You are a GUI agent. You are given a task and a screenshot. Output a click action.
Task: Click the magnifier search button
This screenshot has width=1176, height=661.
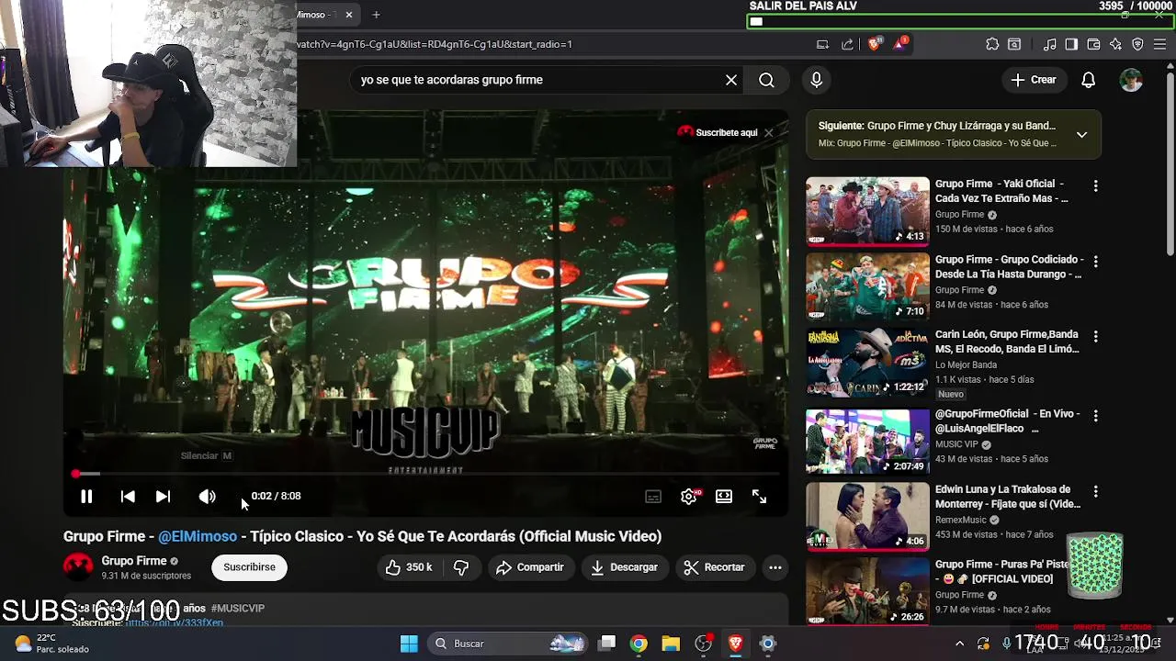click(766, 80)
